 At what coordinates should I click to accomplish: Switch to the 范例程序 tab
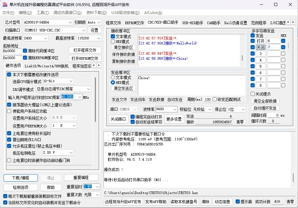(259, 23)
